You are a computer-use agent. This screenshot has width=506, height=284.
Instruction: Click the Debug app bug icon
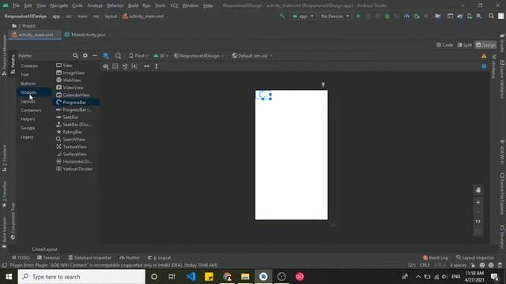387,16
